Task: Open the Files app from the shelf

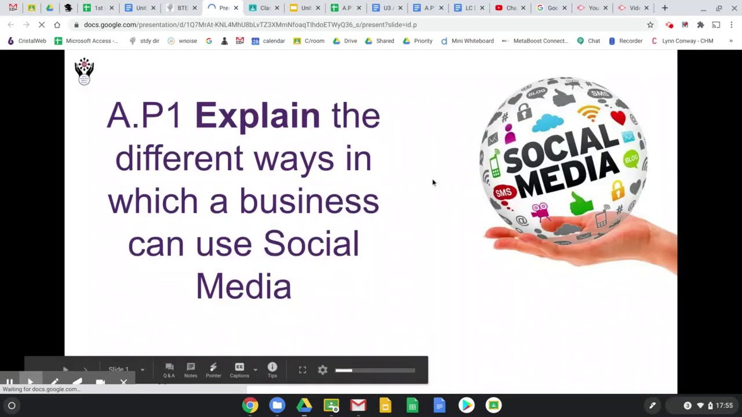Action: point(277,405)
